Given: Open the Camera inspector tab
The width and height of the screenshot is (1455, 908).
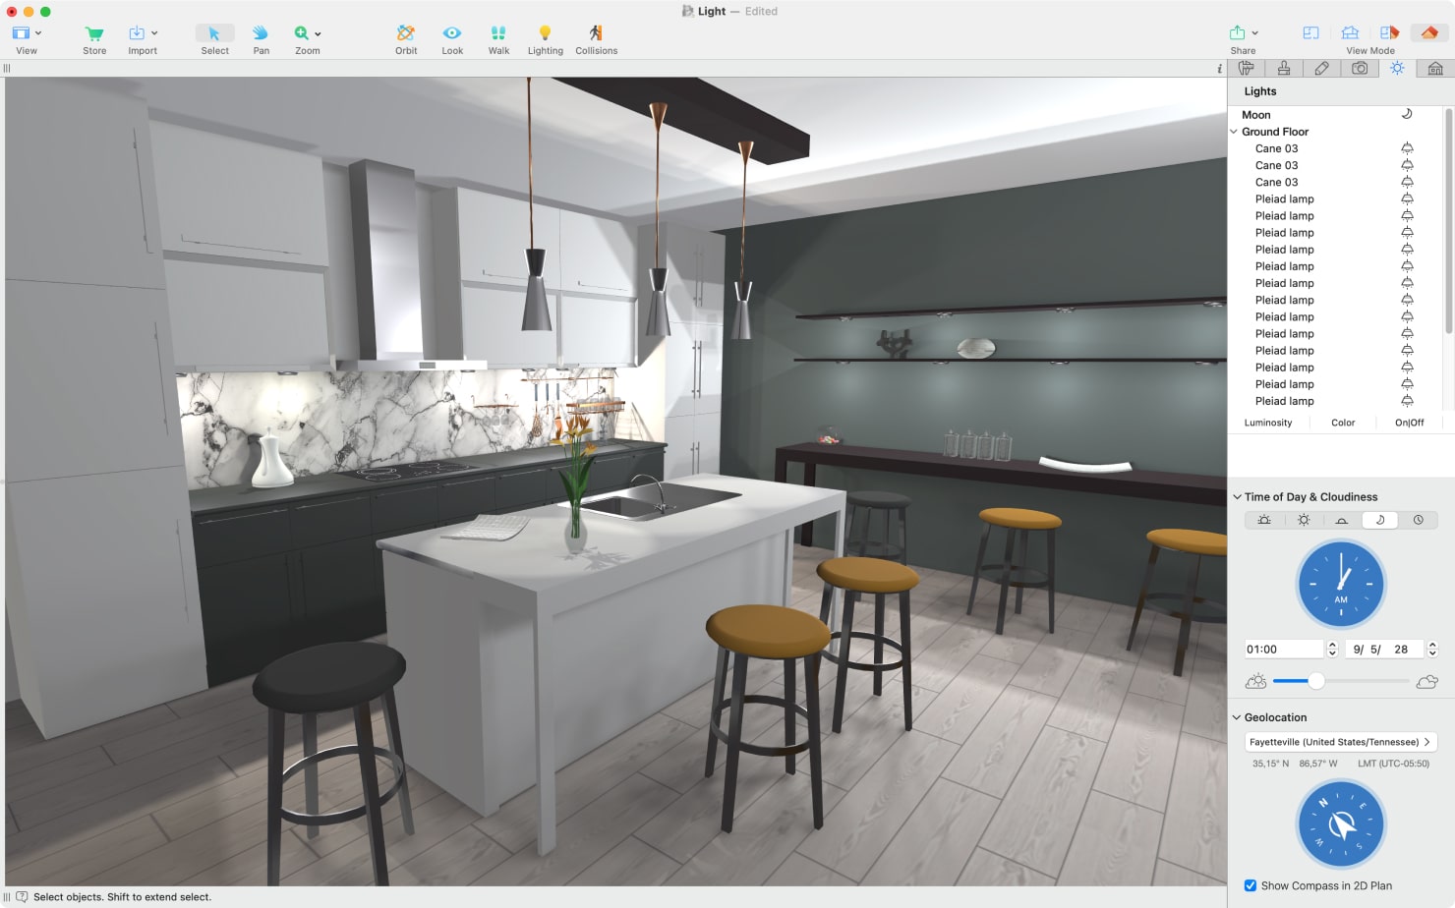Looking at the screenshot, I should [1360, 69].
